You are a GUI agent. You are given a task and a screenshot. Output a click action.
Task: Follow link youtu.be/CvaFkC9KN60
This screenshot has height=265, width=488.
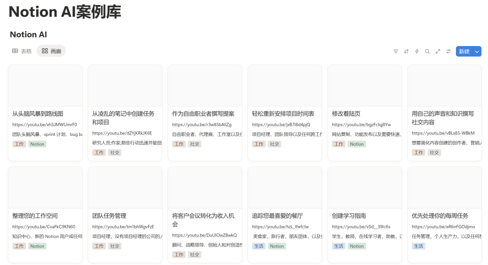click(43, 227)
